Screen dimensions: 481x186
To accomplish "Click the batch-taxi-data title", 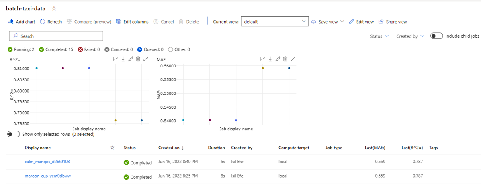I will (26, 8).
